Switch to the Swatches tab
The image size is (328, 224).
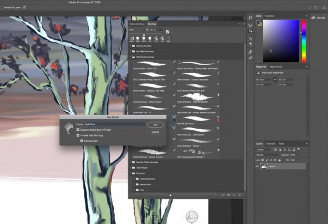click(269, 16)
